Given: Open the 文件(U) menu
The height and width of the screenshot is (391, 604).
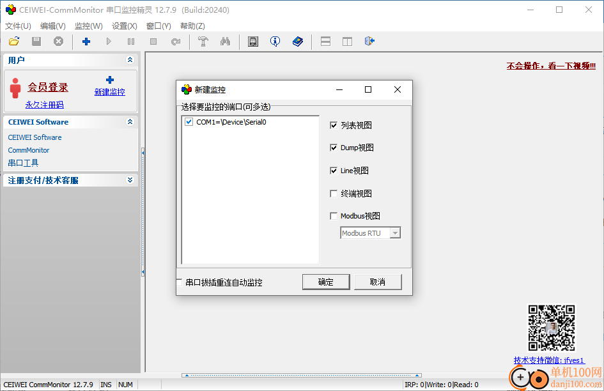Looking at the screenshot, I should pos(18,26).
